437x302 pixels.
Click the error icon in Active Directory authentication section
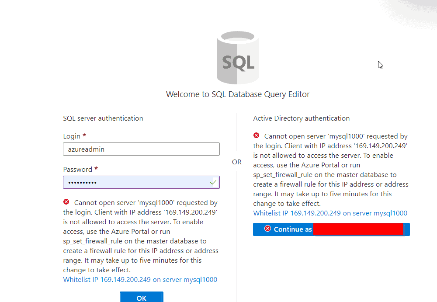257,136
